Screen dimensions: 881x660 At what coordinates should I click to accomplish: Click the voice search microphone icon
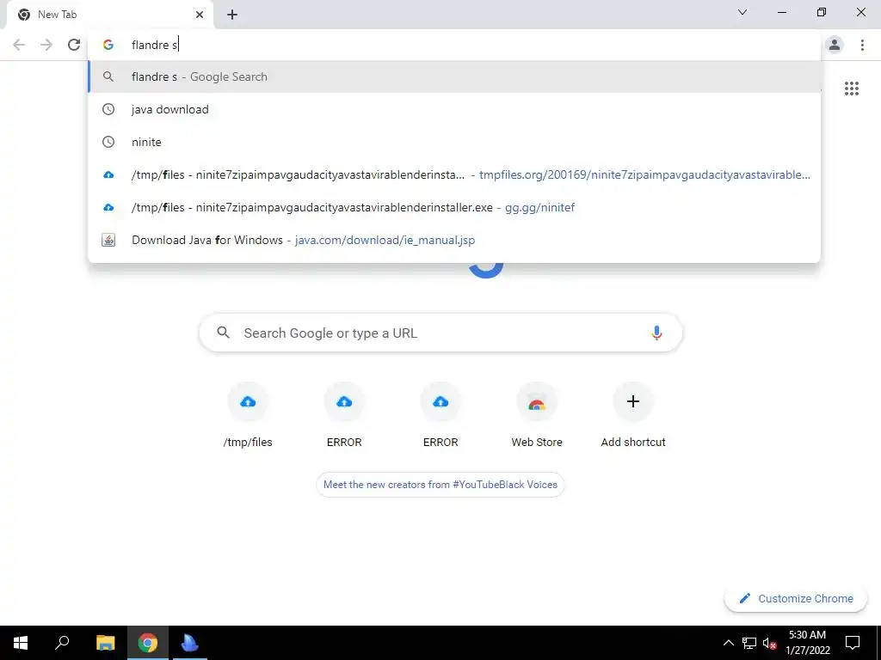click(656, 333)
